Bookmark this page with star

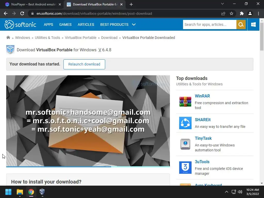click(x=232, y=13)
